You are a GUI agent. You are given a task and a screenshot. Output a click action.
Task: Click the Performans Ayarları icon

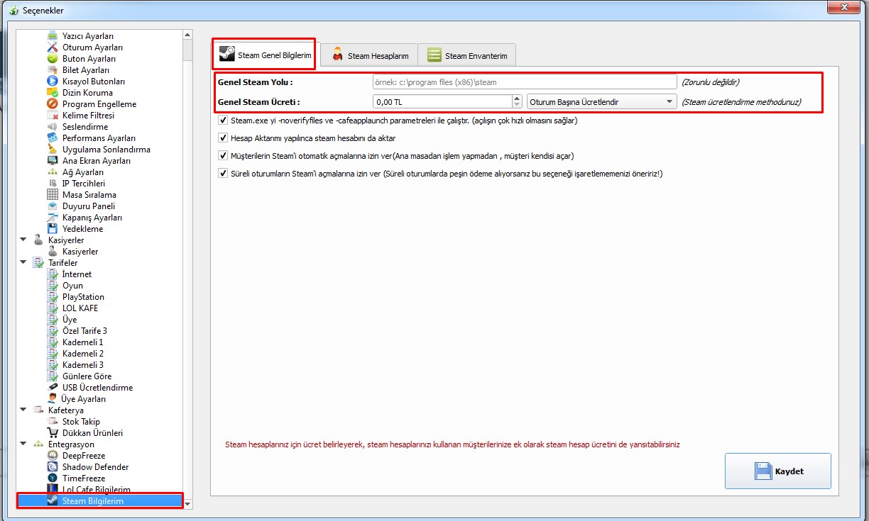point(53,138)
